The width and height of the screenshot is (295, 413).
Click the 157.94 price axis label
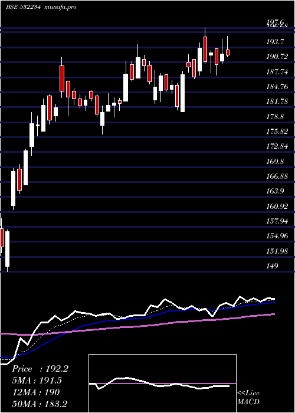click(277, 221)
